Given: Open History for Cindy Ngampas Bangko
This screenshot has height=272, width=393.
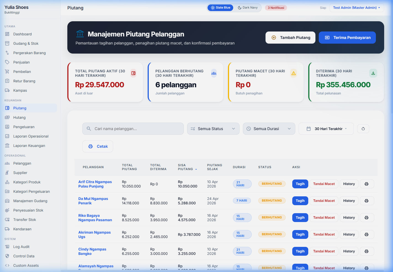Looking at the screenshot, I should pos(349,251).
